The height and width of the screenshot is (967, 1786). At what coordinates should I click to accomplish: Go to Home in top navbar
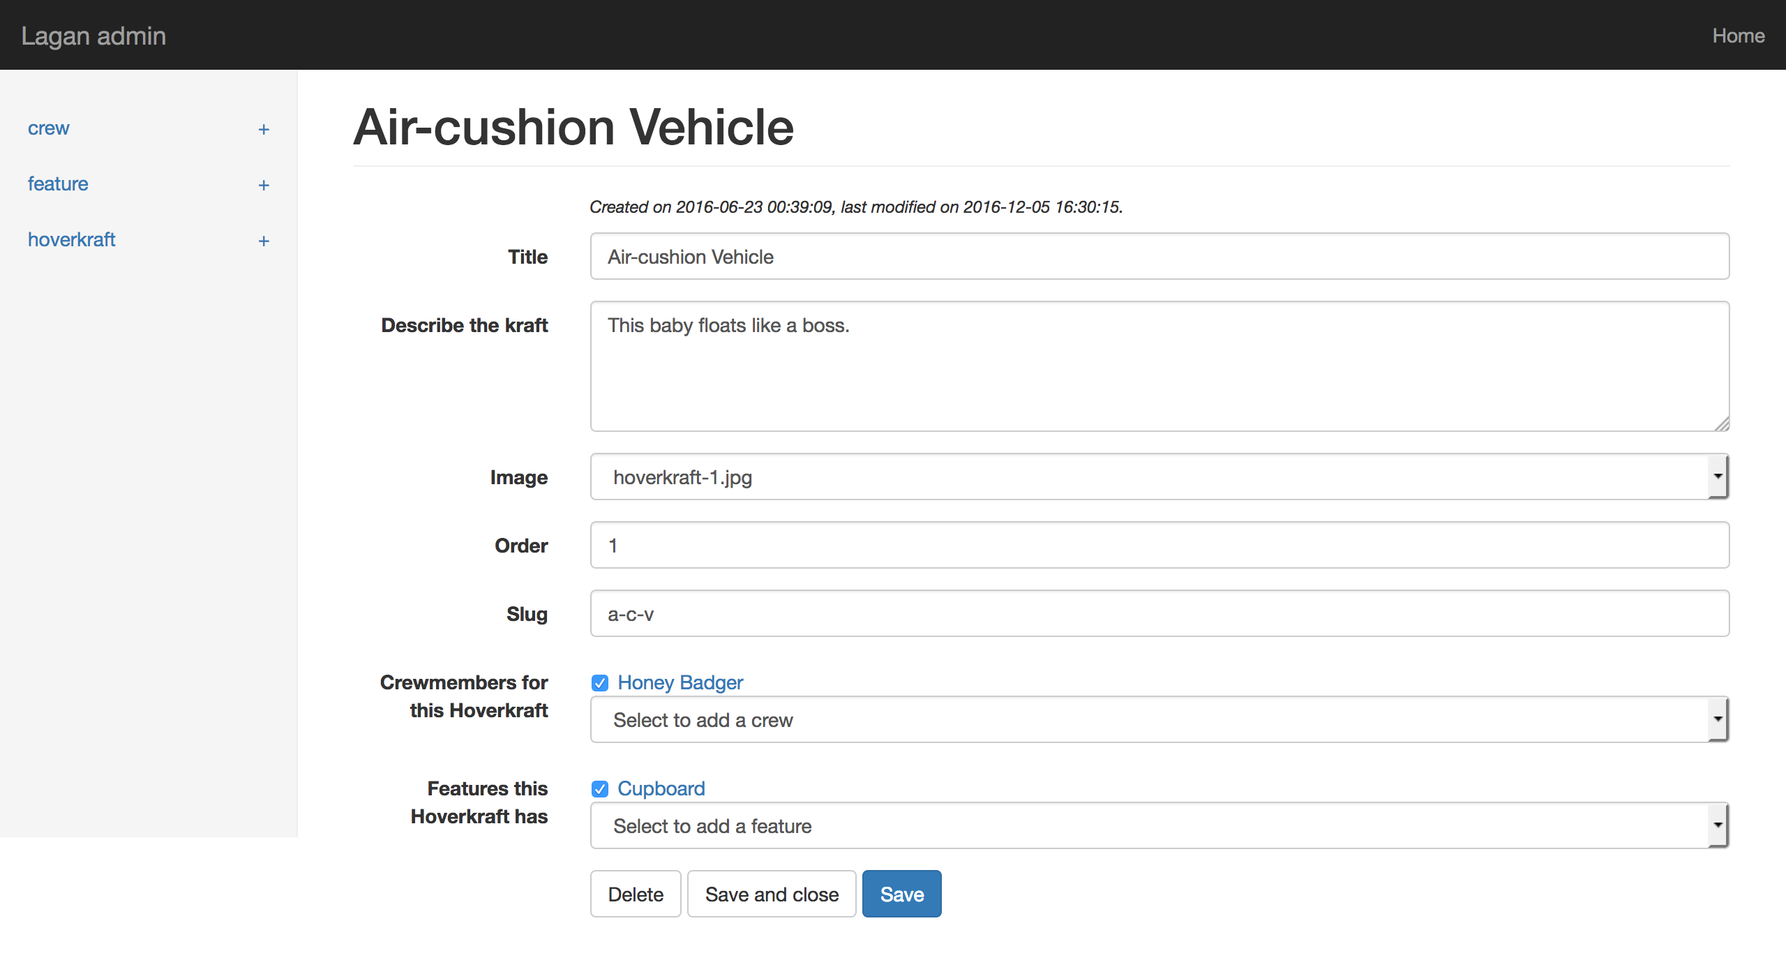[x=1738, y=36]
